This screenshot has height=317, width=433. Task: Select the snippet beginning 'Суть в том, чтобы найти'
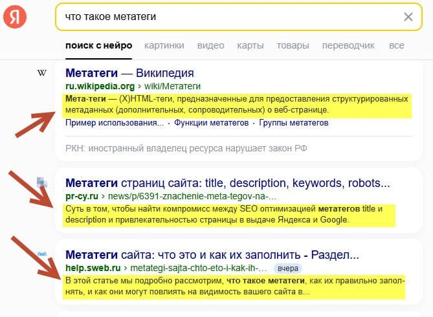click(224, 214)
